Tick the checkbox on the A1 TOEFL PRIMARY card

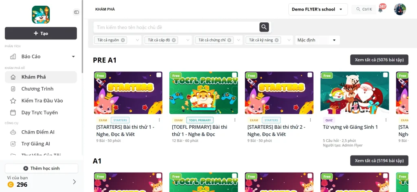click(x=234, y=176)
